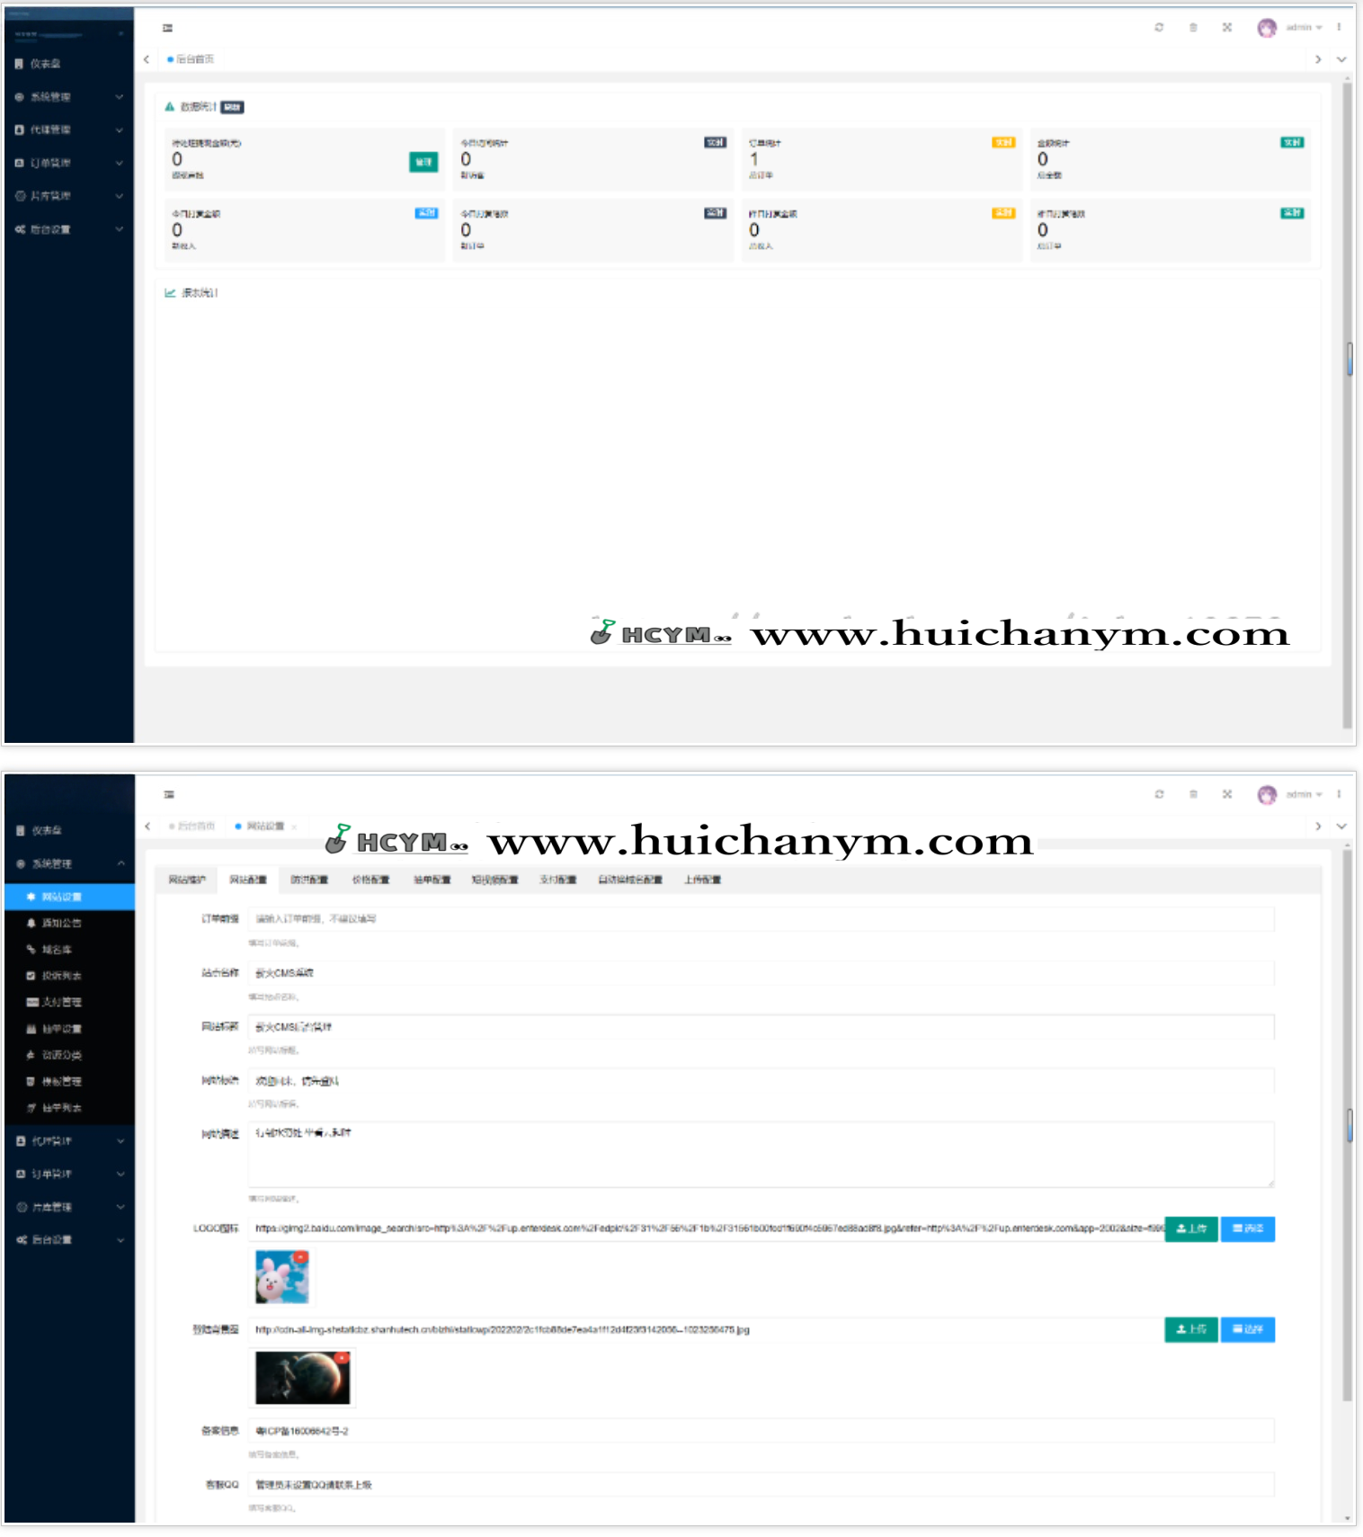Open 通知公告 with the bell icon in sidebar

(x=61, y=923)
